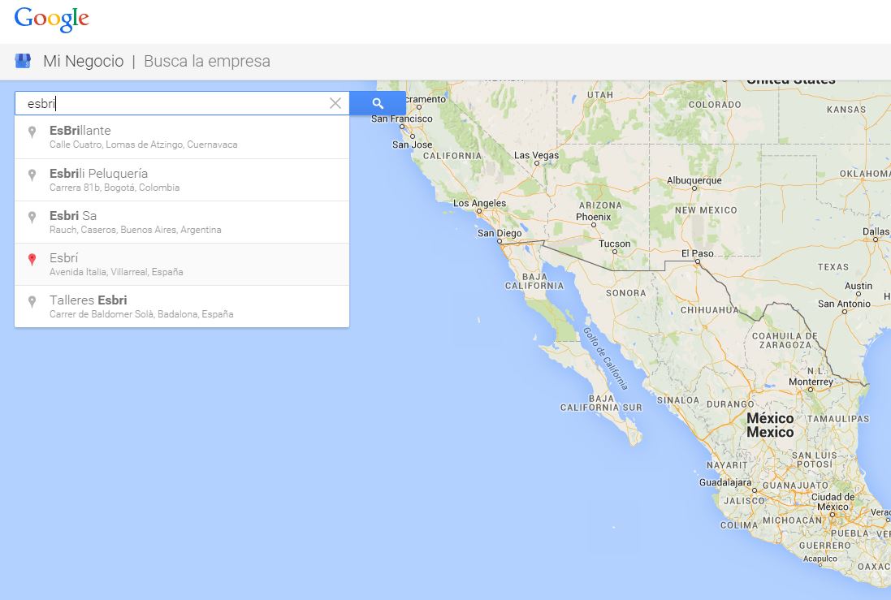
Task: Click the SONORA state label
Action: click(x=625, y=293)
